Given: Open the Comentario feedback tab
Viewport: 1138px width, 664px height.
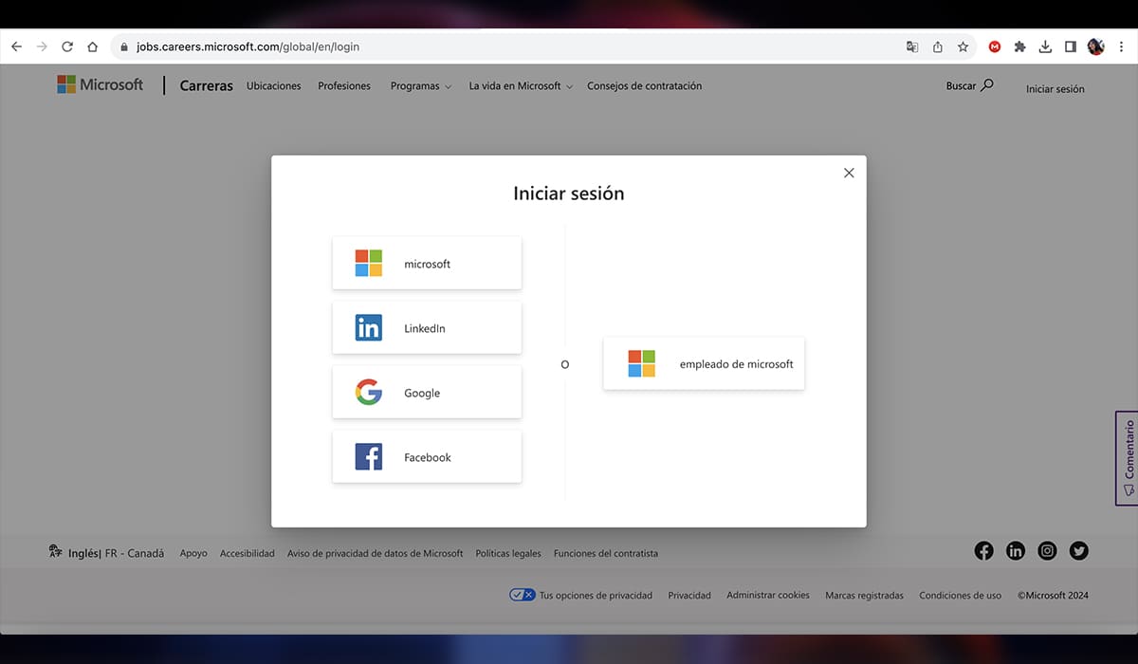Looking at the screenshot, I should click(1127, 458).
